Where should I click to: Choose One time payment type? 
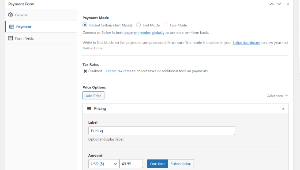click(x=157, y=164)
